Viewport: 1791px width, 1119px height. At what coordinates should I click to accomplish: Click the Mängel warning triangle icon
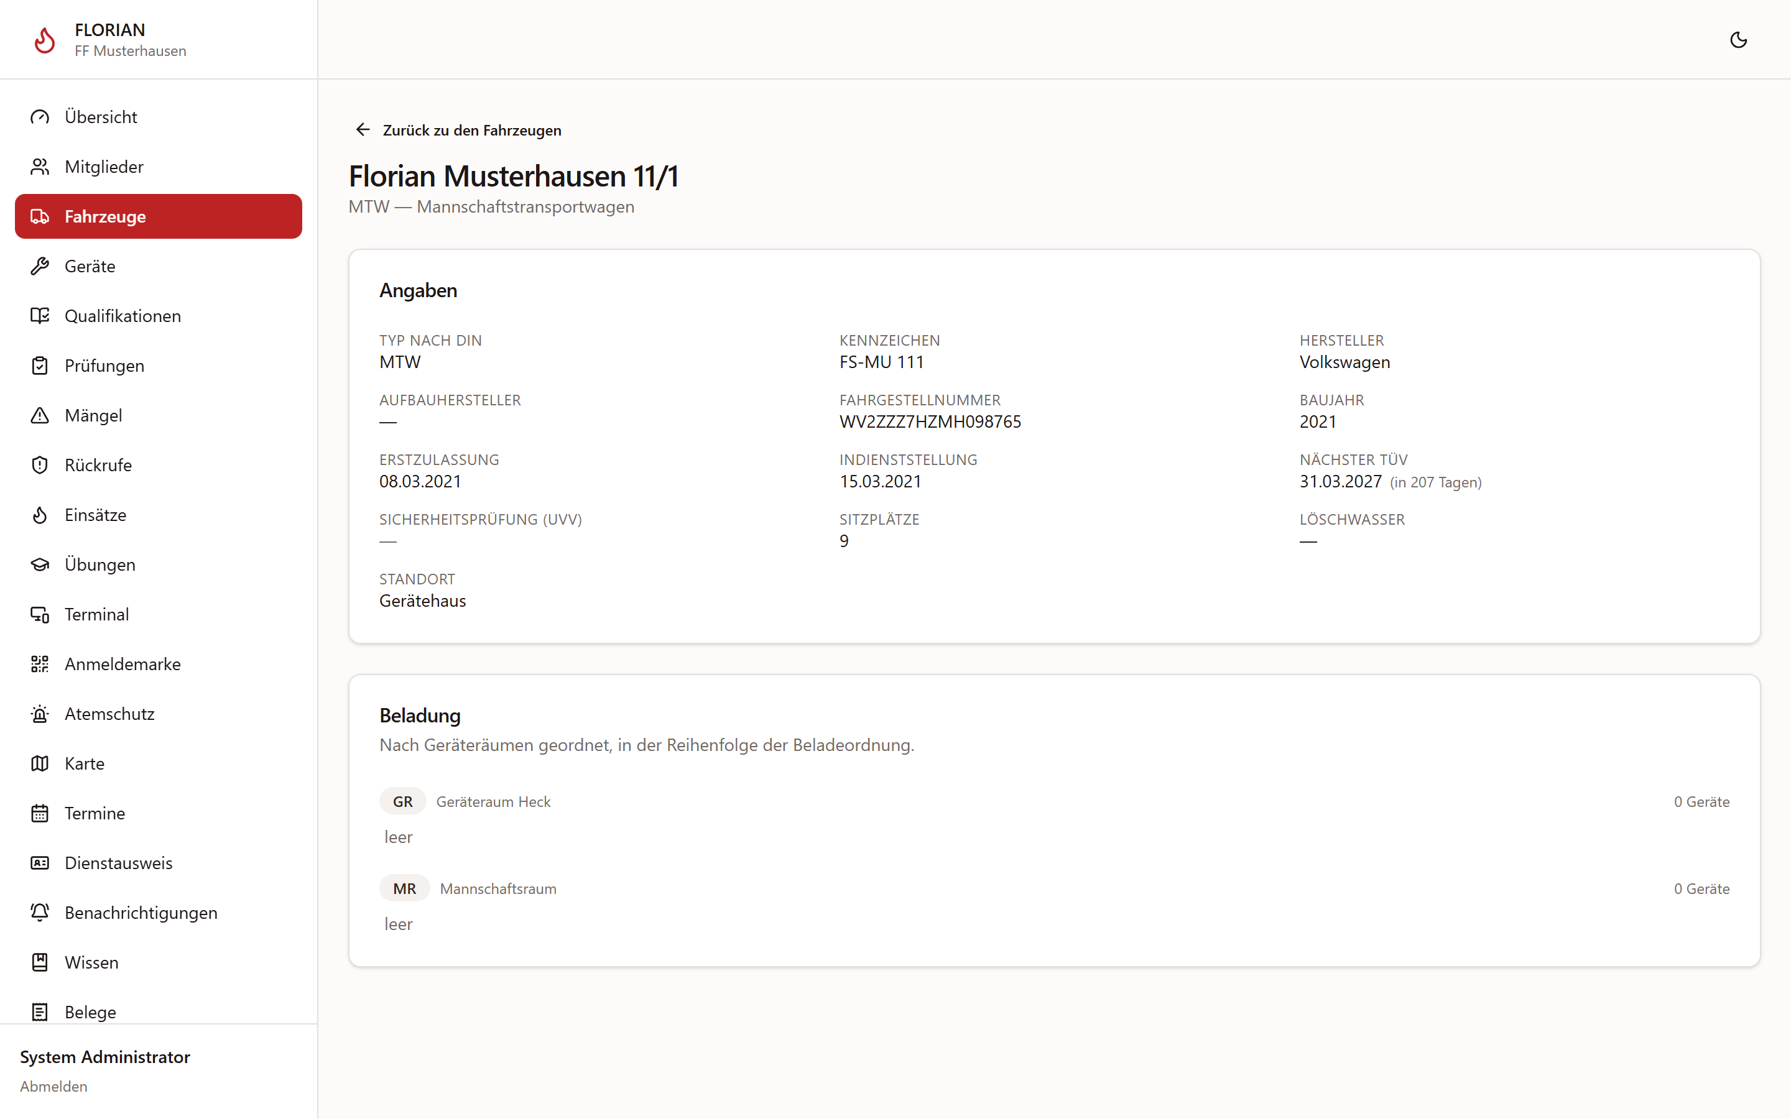[40, 415]
